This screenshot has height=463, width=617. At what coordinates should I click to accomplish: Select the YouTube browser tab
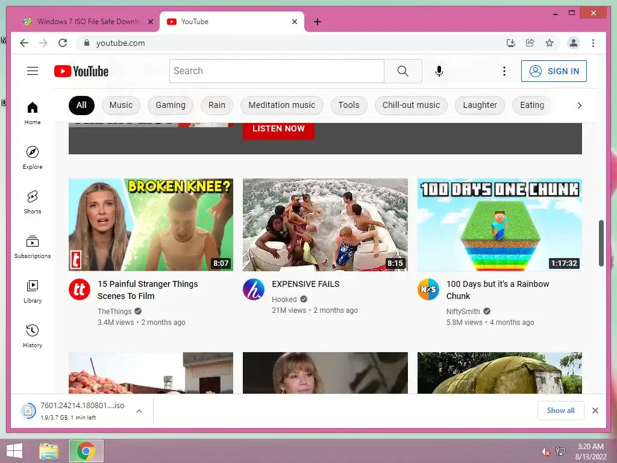click(232, 22)
